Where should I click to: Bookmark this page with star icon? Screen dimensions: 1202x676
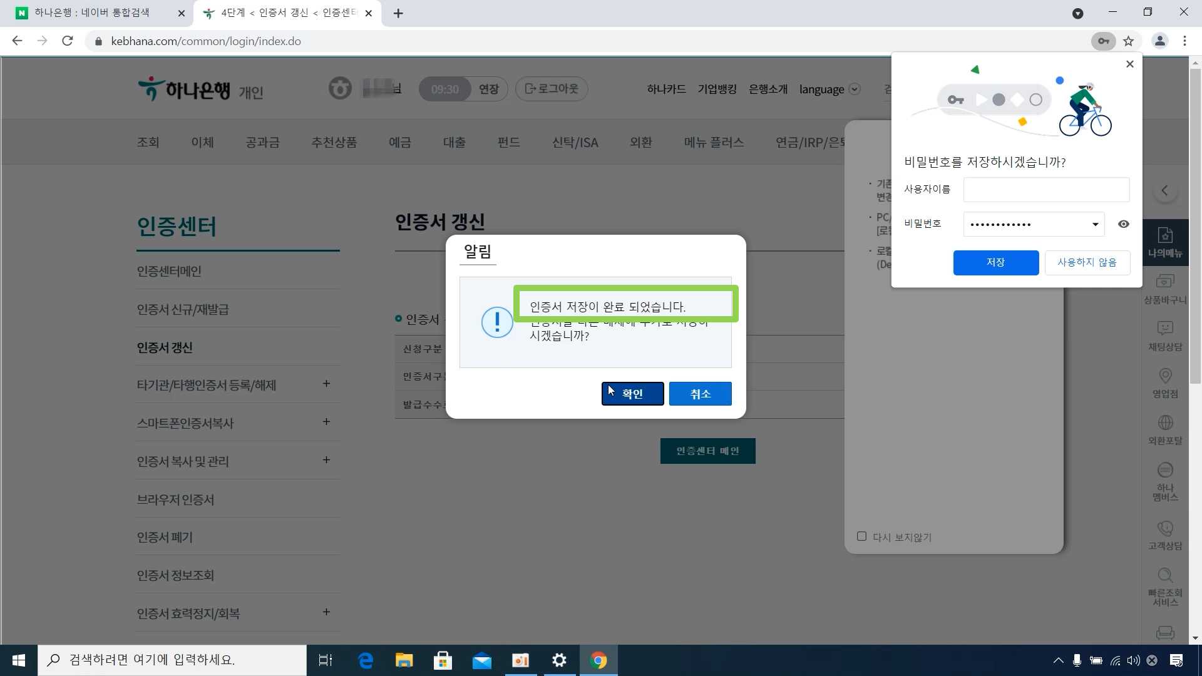1128,41
